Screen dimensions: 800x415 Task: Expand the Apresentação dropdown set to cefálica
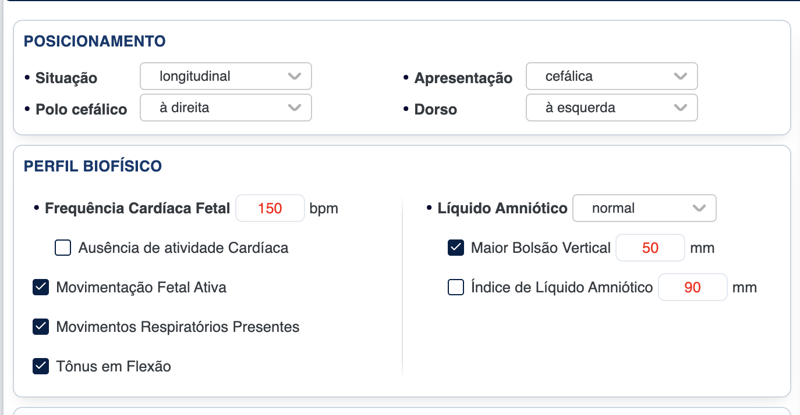[x=611, y=76]
